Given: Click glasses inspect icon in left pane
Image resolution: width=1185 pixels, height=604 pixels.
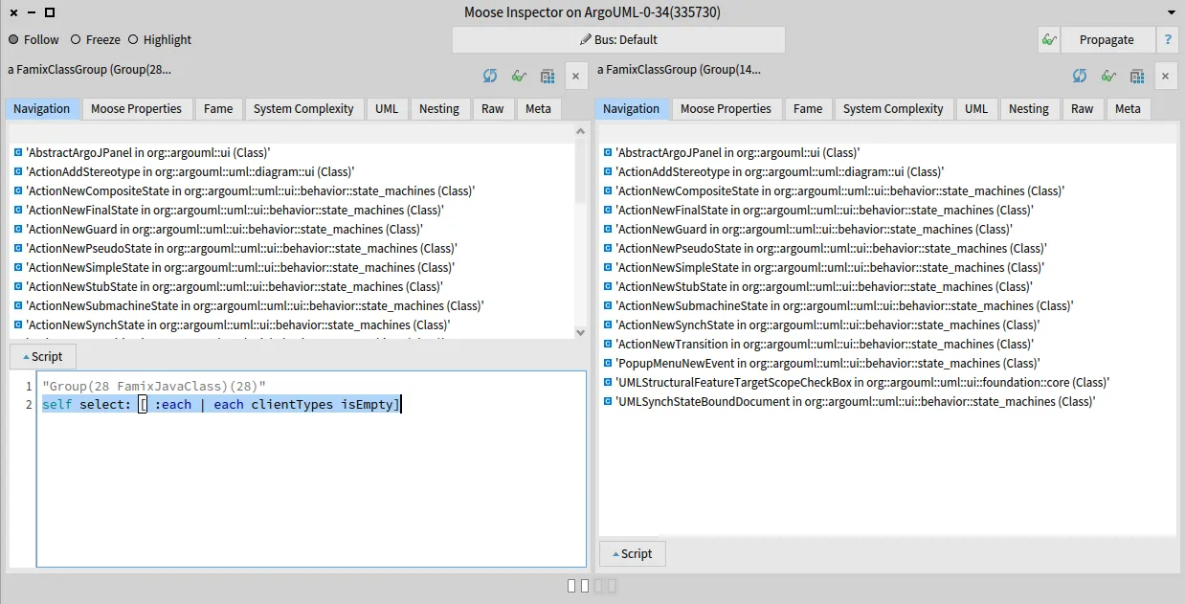Looking at the screenshot, I should tap(519, 76).
